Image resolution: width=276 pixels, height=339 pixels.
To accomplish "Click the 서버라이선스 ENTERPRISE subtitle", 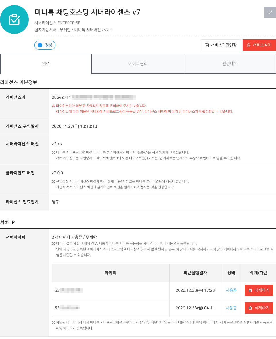I will (x=57, y=23).
